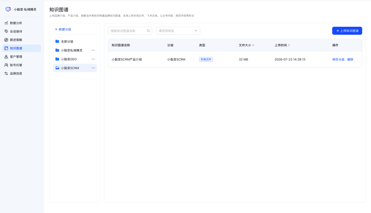Image resolution: width=371 pixels, height=213 pixels.
Task: Click the 2026-07-23 14:28:13 upload time
Action: tap(290, 59)
